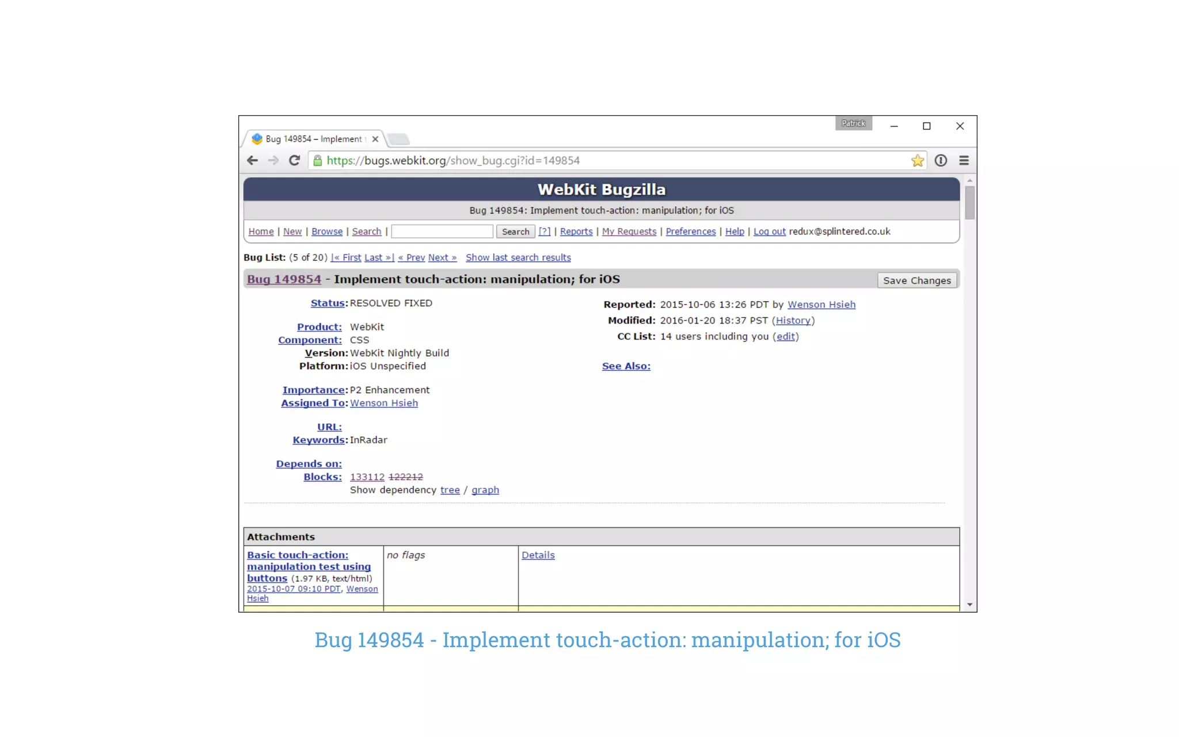Go back using the browser back arrow
1179x737 pixels.
(x=252, y=161)
